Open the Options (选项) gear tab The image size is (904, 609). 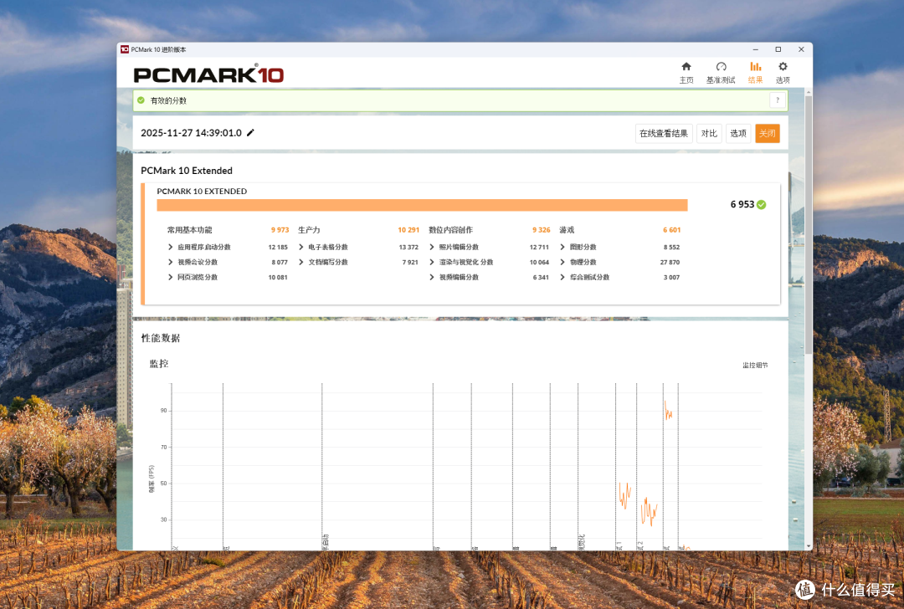click(783, 73)
